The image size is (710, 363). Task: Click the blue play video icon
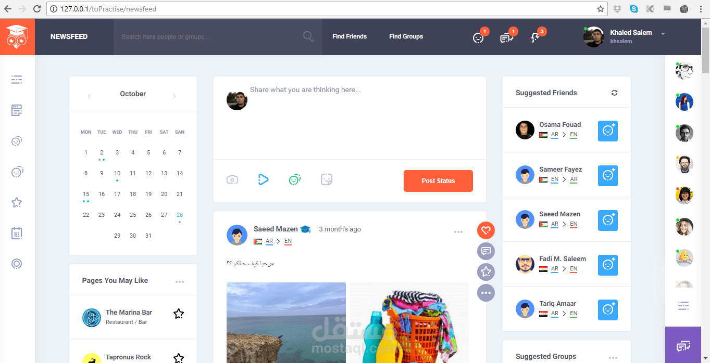click(263, 180)
